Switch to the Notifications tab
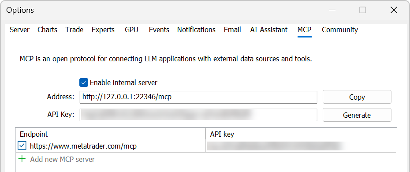 pyautogui.click(x=196, y=30)
